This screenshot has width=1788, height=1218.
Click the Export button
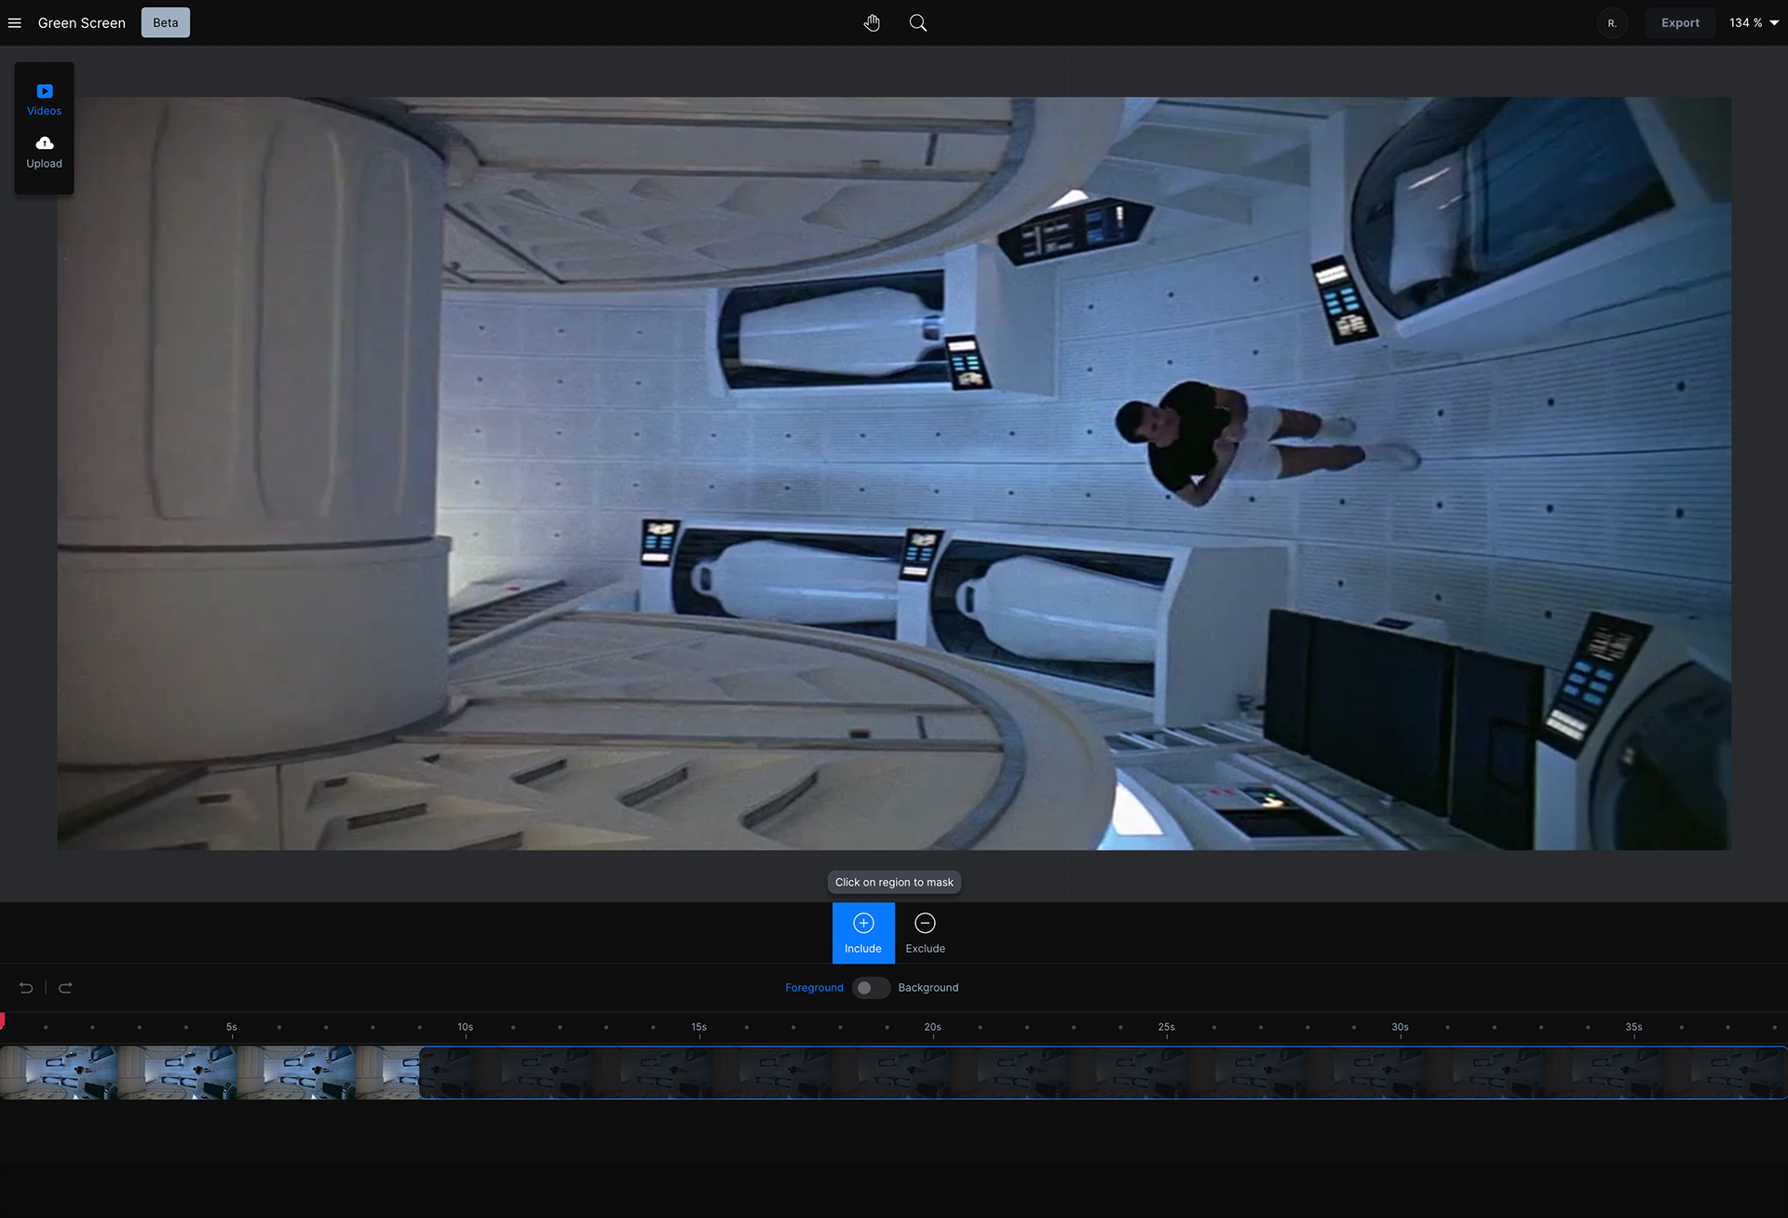[x=1680, y=23]
